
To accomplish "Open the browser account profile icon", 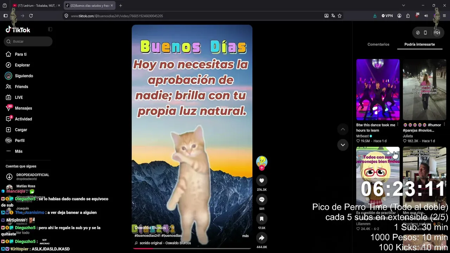I will tap(399, 16).
